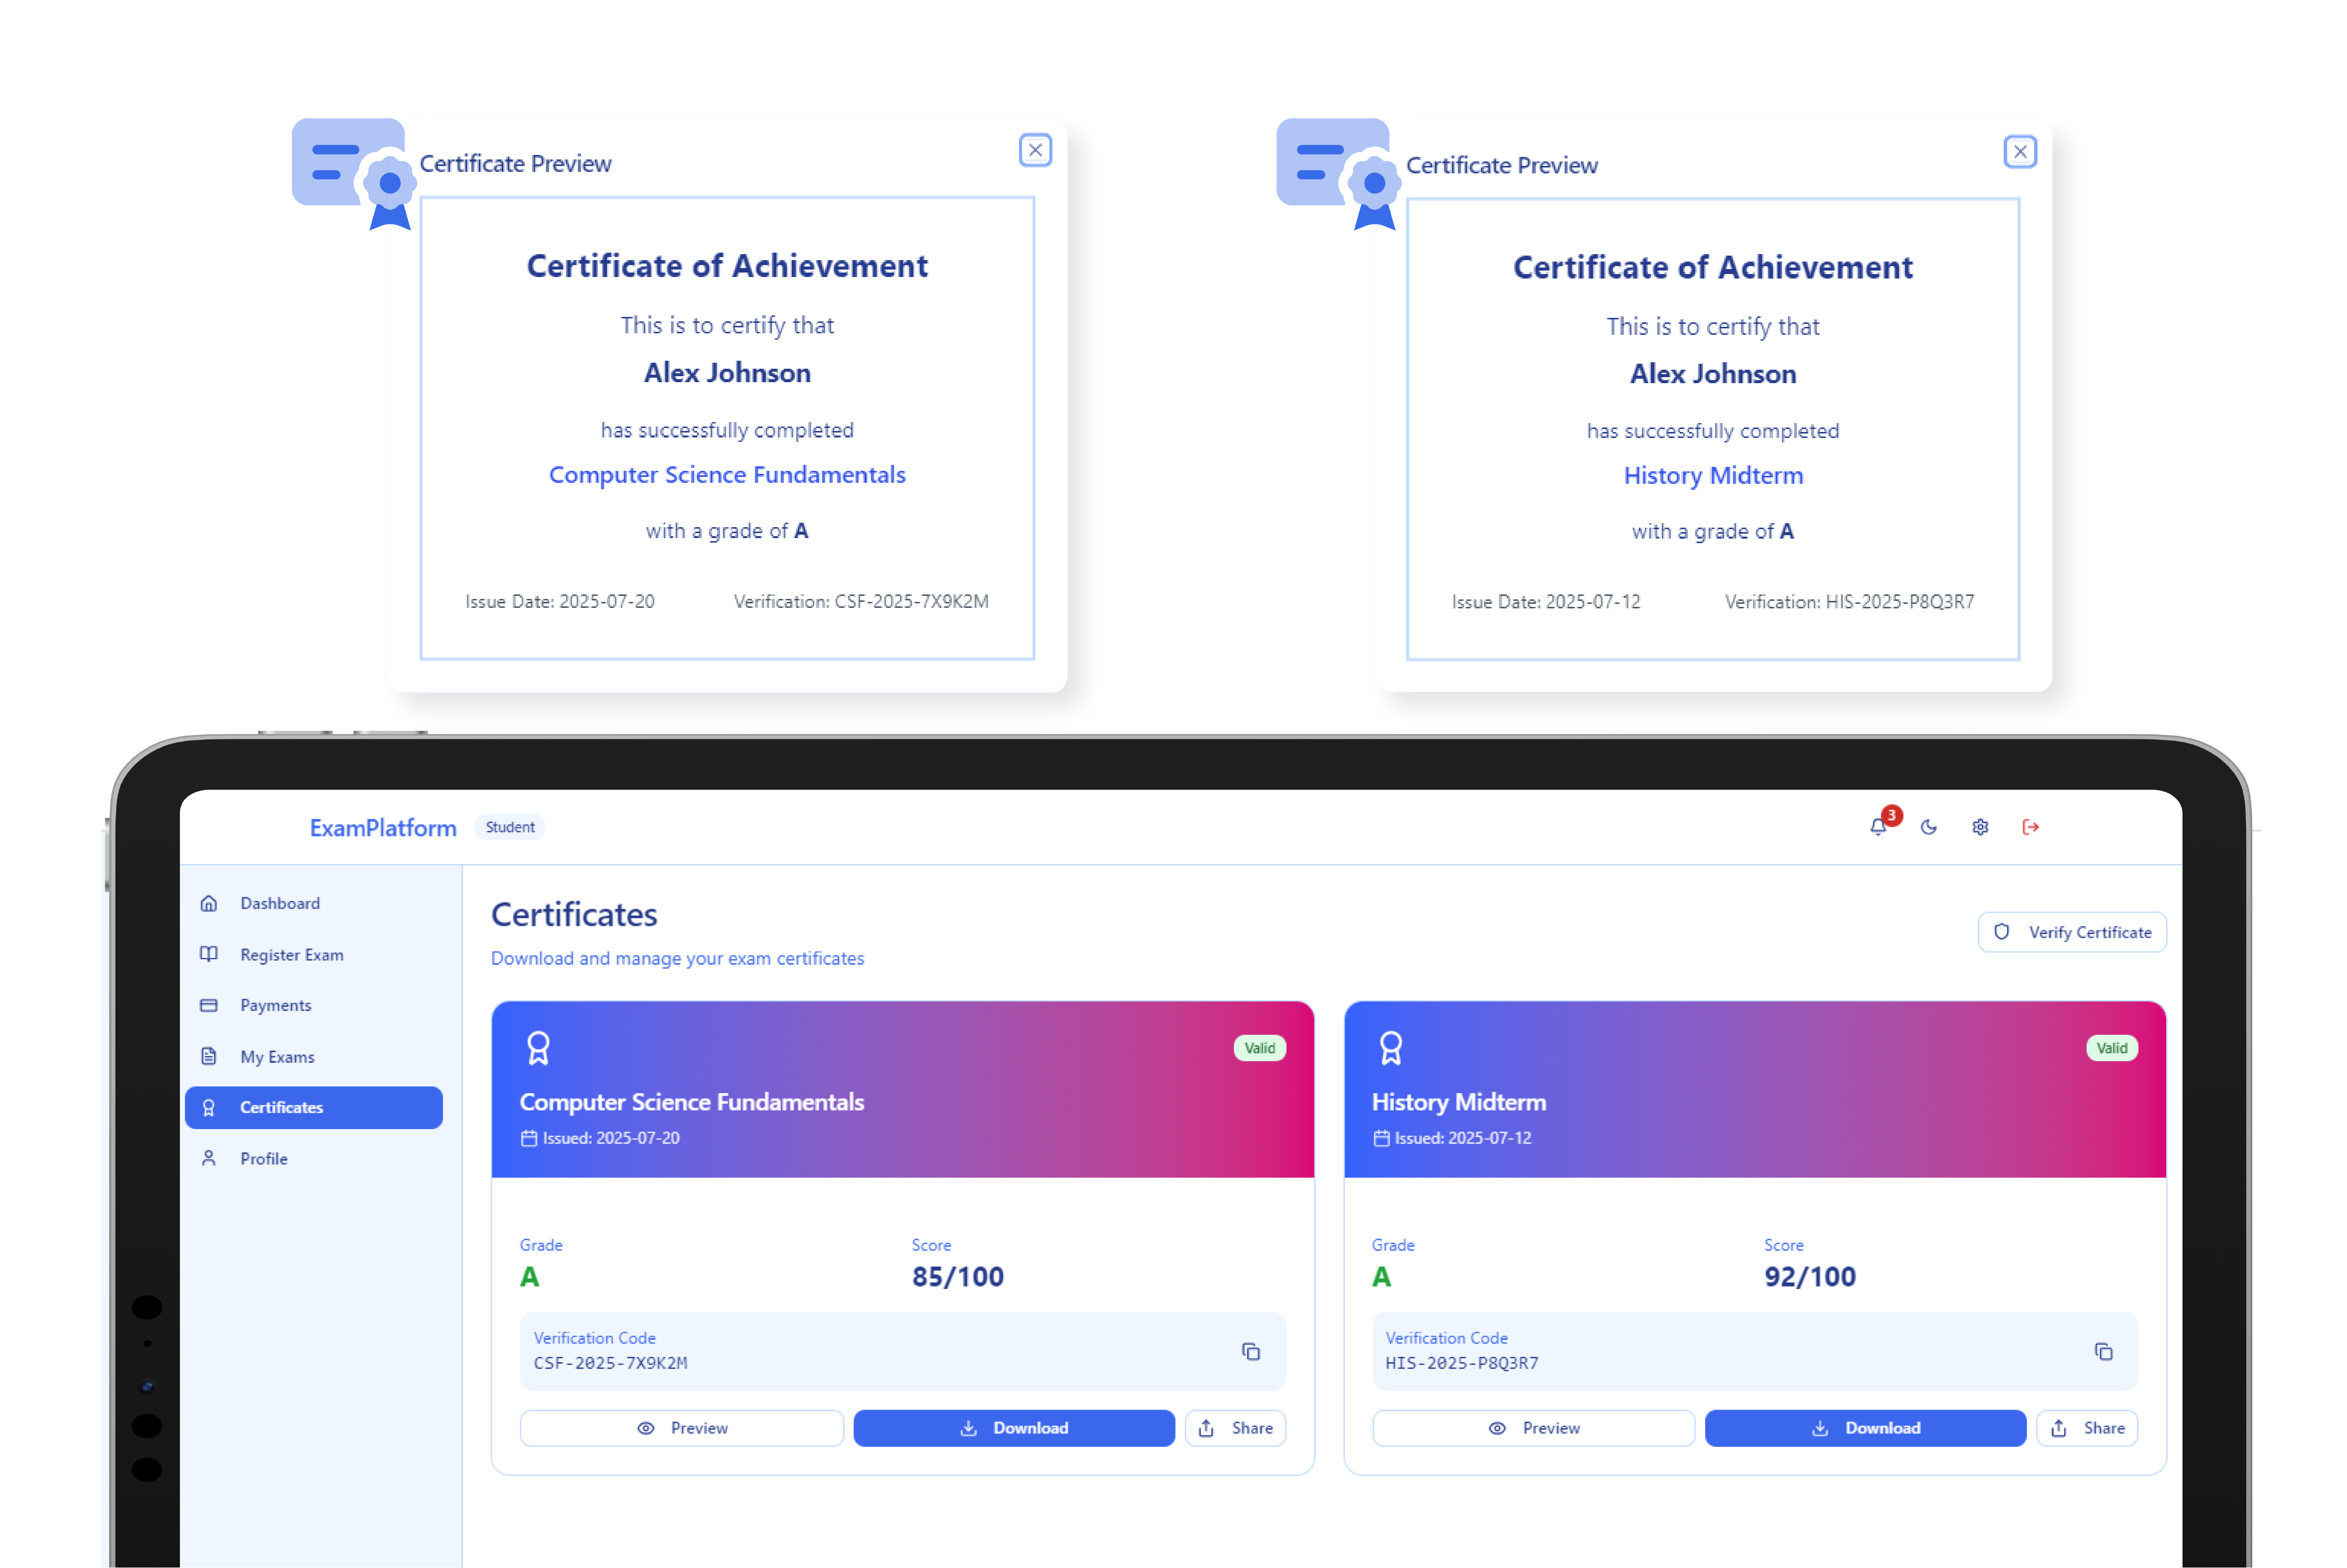Click the My Exams document icon
This screenshot has width=2347, height=1568.
click(x=209, y=1056)
